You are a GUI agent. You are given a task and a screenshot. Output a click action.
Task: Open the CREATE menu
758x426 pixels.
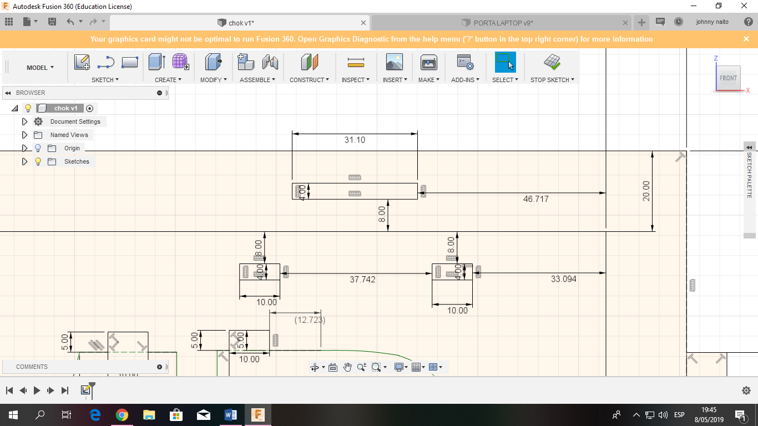coord(168,80)
